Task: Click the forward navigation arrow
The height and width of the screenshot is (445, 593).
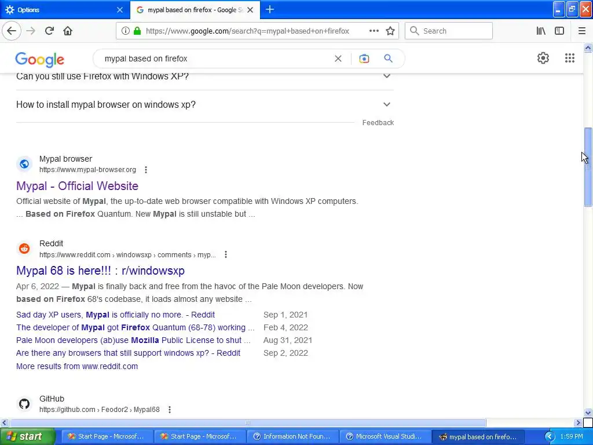Action: (31, 31)
